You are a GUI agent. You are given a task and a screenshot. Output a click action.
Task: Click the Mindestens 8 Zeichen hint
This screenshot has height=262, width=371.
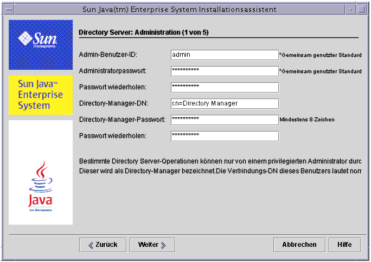pos(307,120)
